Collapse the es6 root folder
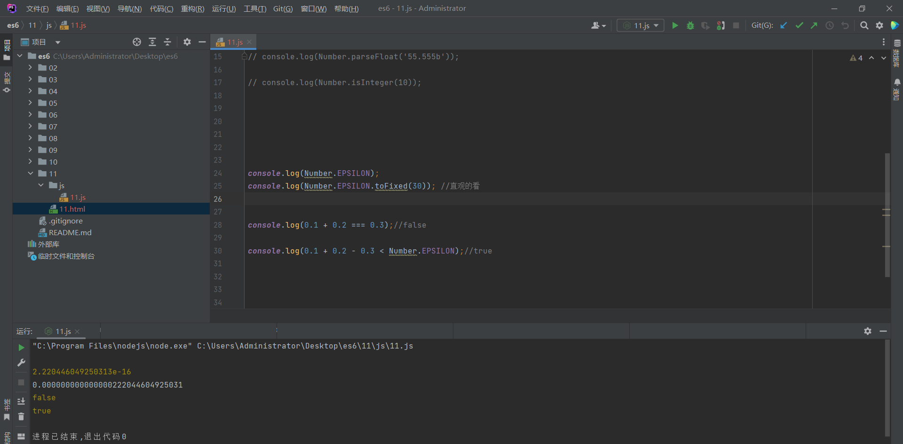Screen dimensions: 903x444 (x=20, y=56)
